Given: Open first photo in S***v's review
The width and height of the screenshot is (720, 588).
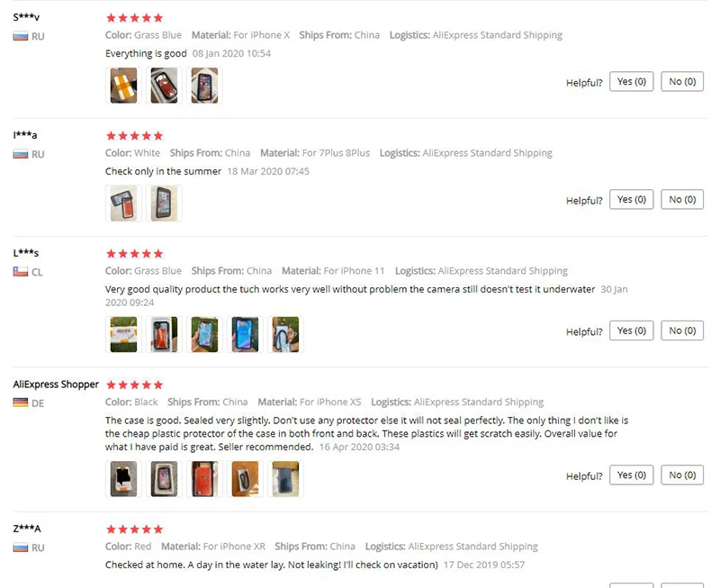Looking at the screenshot, I should point(123,86).
